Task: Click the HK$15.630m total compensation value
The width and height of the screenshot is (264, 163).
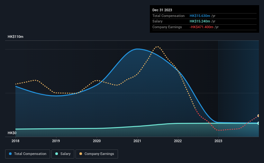Action: (x=200, y=16)
